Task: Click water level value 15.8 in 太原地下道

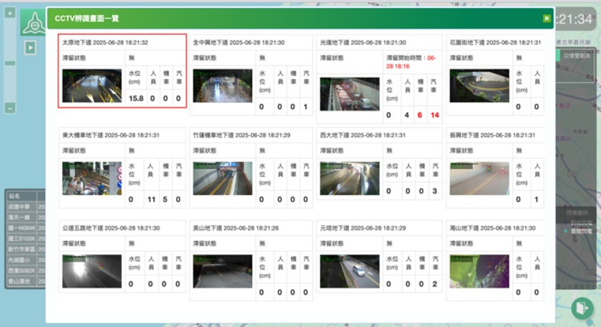Action: click(x=136, y=98)
